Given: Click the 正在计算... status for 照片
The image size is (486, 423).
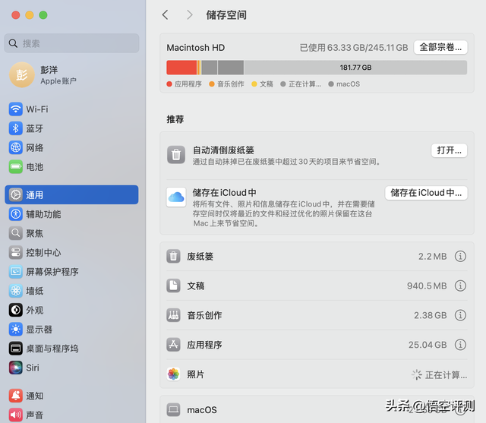Looking at the screenshot, I should 439,374.
